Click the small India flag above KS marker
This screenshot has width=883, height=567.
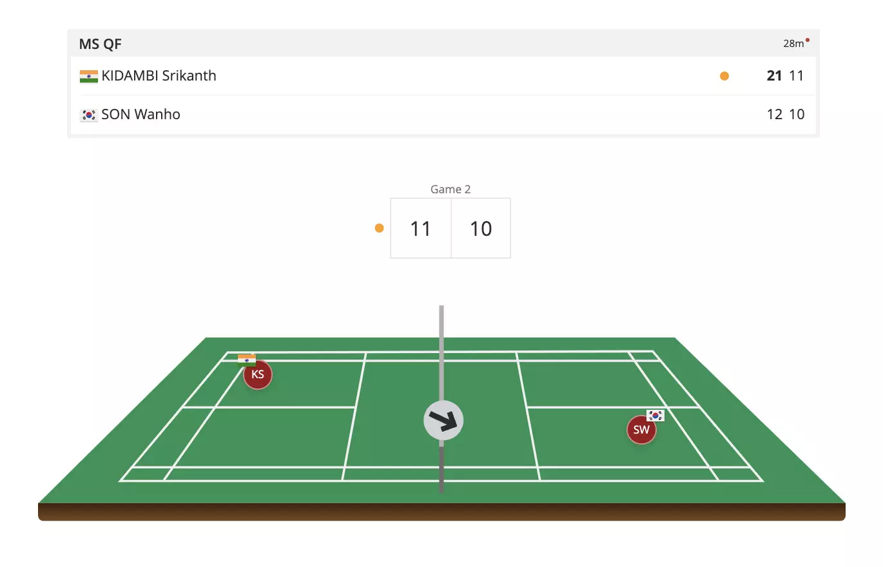pos(247,360)
